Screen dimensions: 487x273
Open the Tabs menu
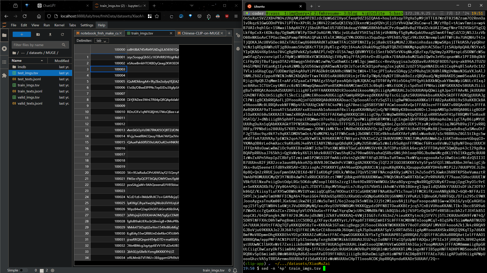point(72,25)
